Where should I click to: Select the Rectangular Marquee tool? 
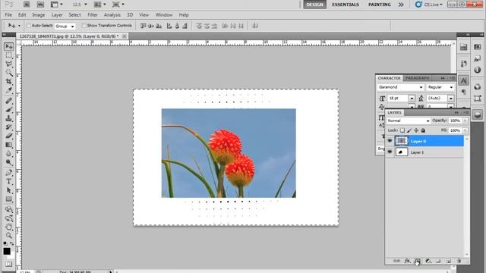click(x=8, y=55)
